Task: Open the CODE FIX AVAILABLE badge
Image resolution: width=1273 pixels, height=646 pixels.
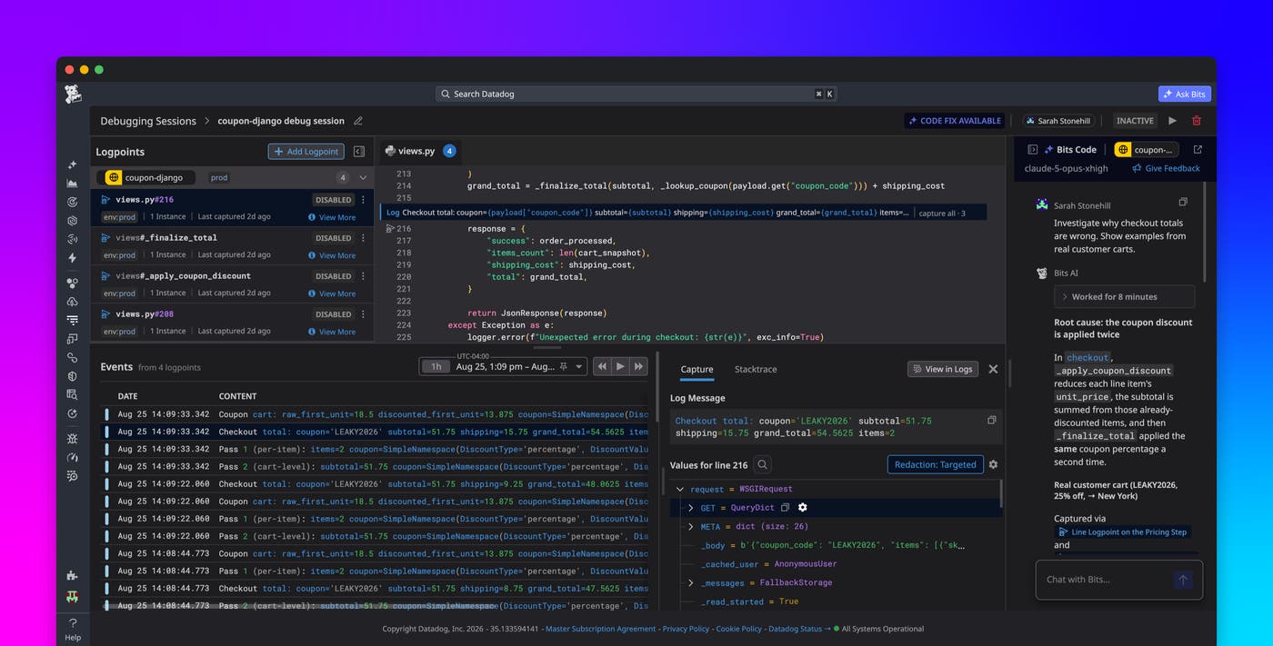Action: pyautogui.click(x=954, y=121)
